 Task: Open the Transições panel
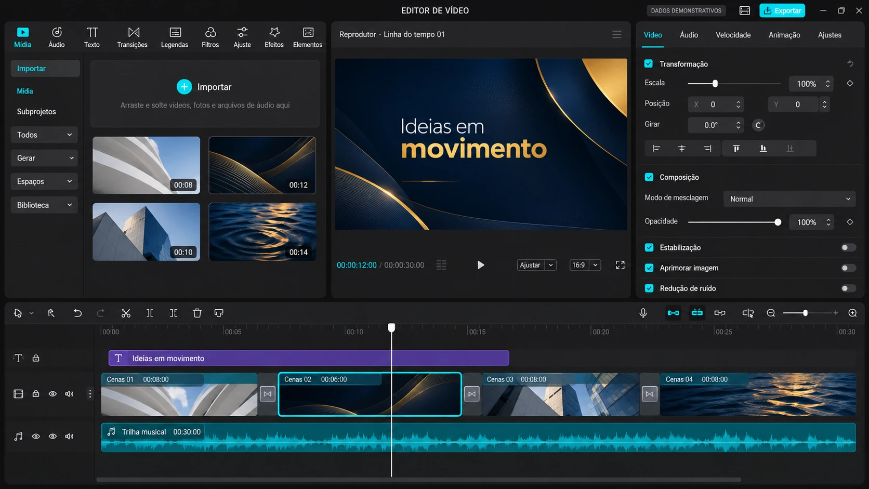(133, 37)
